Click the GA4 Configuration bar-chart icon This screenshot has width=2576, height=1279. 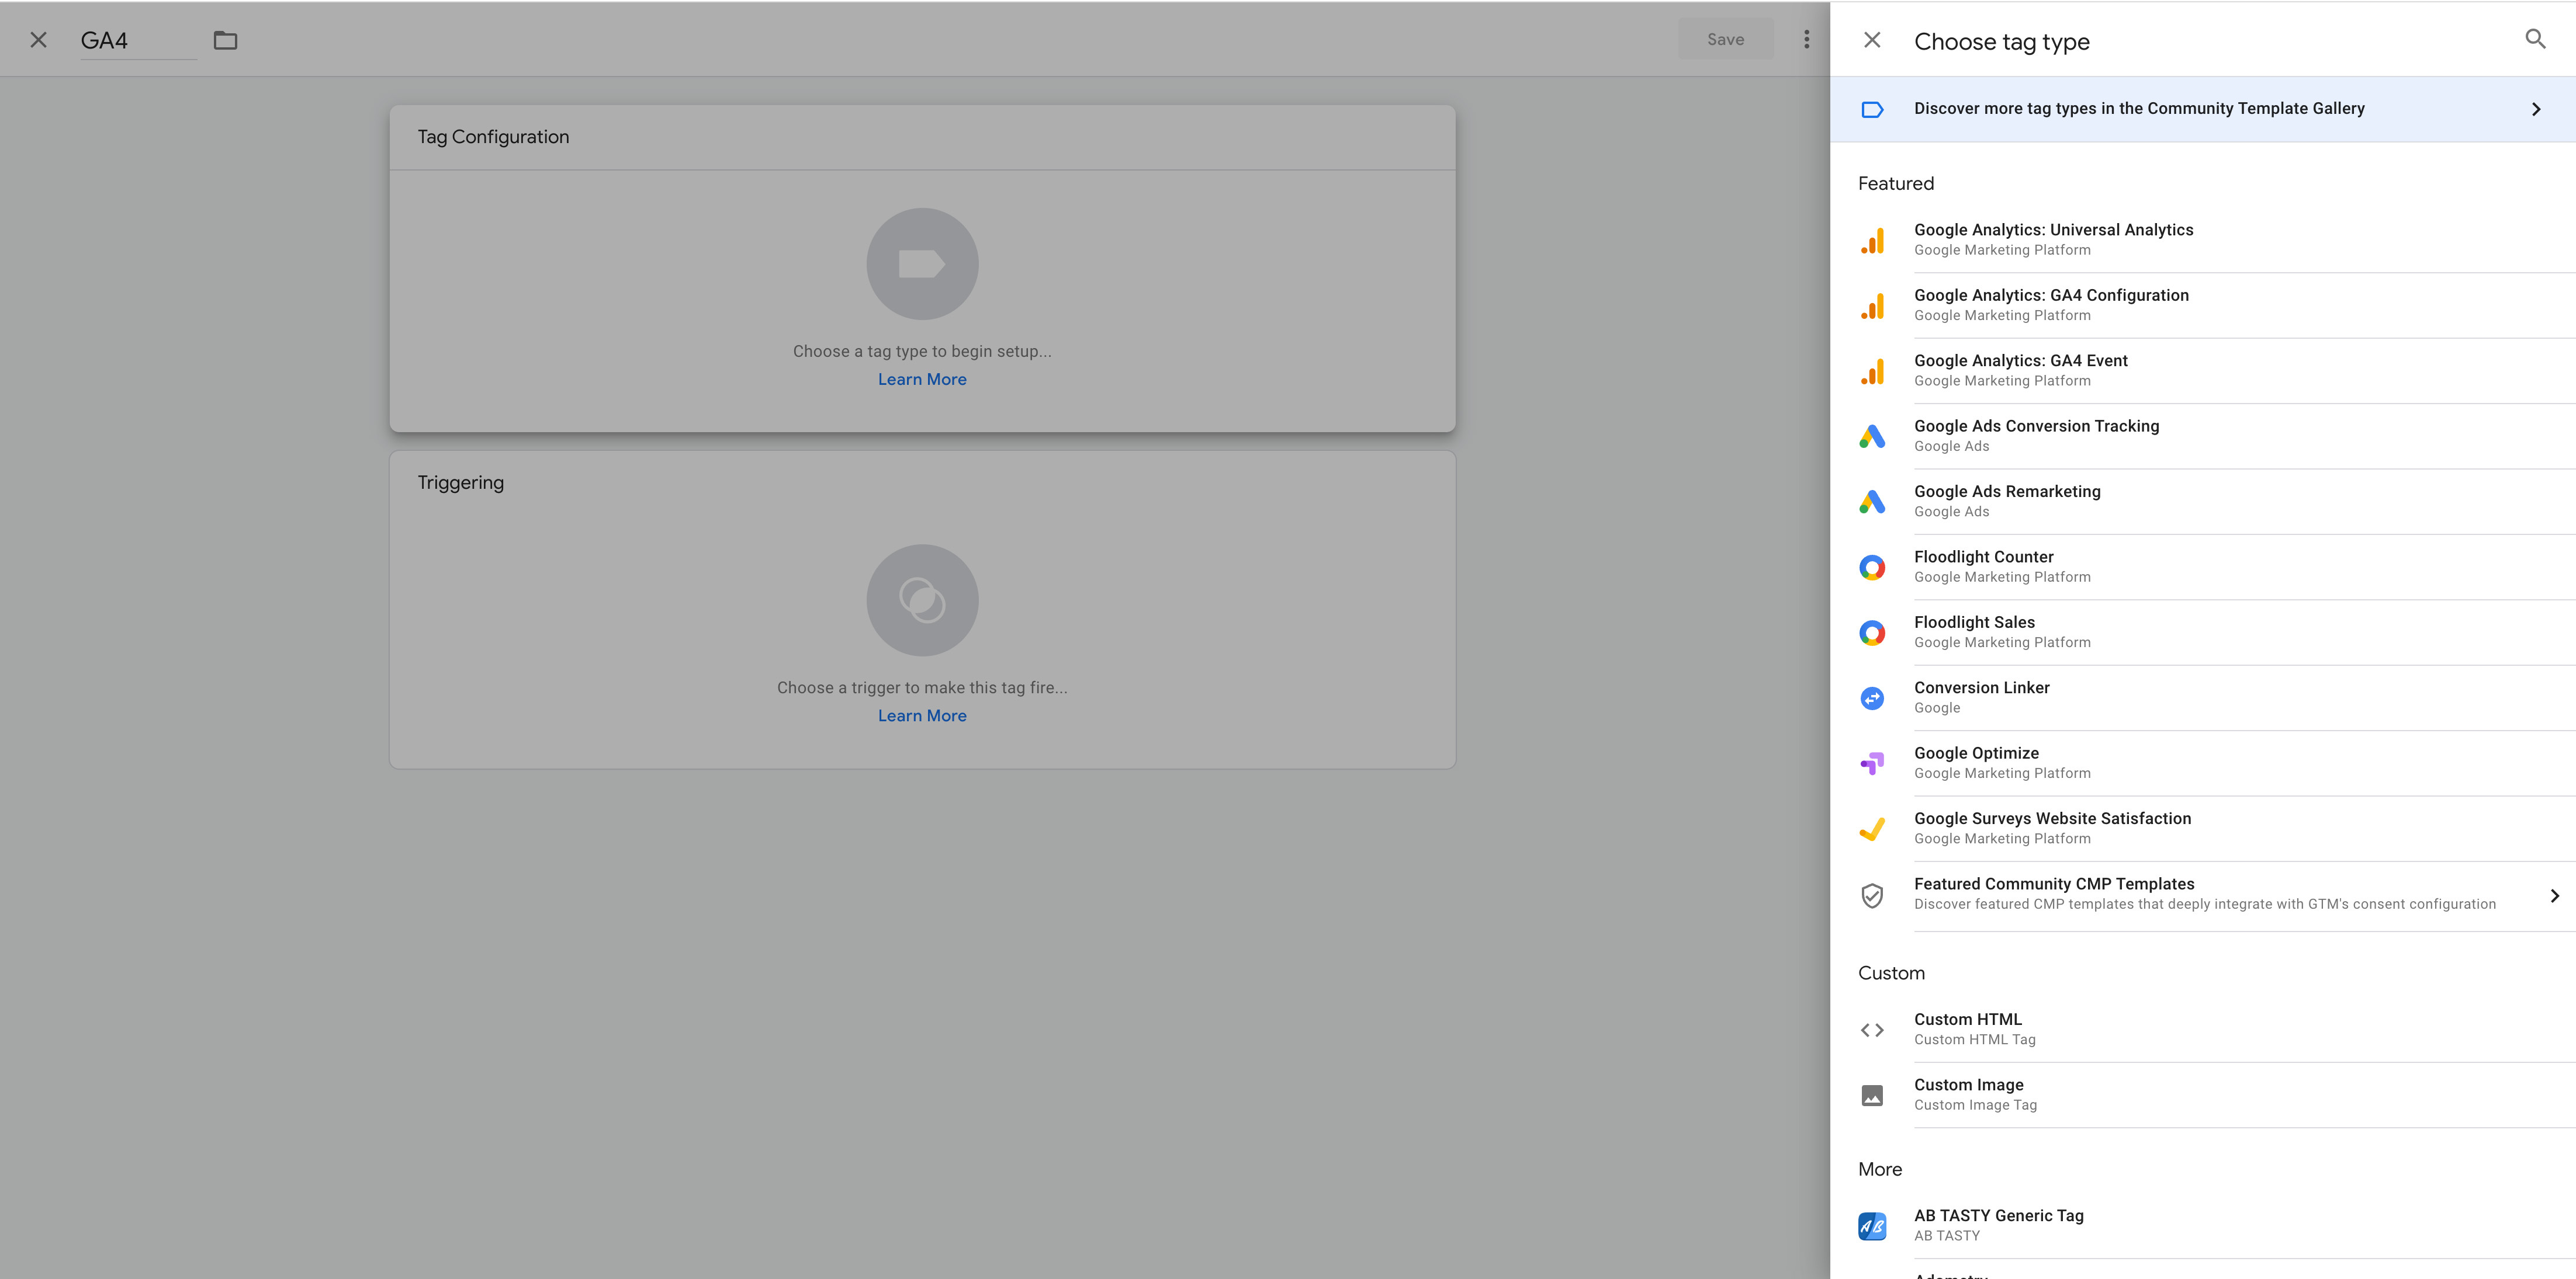[x=1872, y=306]
